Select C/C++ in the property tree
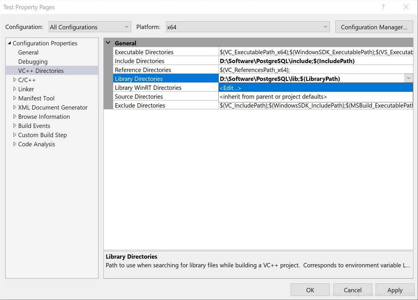This screenshot has width=418, height=300. (27, 80)
